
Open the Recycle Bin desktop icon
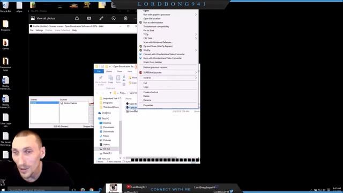(5, 6)
